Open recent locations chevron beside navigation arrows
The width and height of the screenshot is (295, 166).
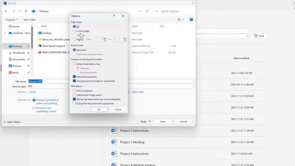coord(19,11)
